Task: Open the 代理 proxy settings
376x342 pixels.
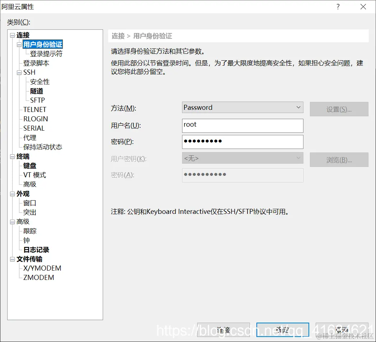Action: pos(29,137)
